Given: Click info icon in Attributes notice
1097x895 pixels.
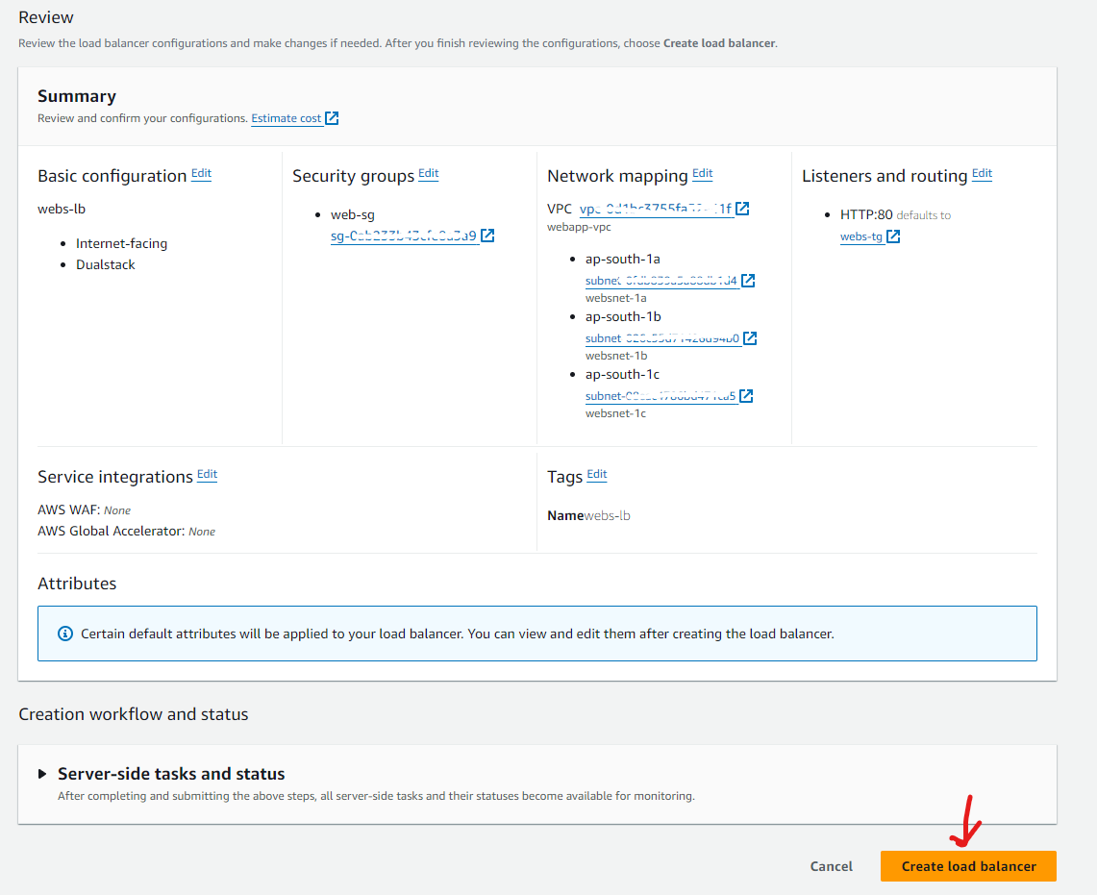Looking at the screenshot, I should (x=65, y=634).
